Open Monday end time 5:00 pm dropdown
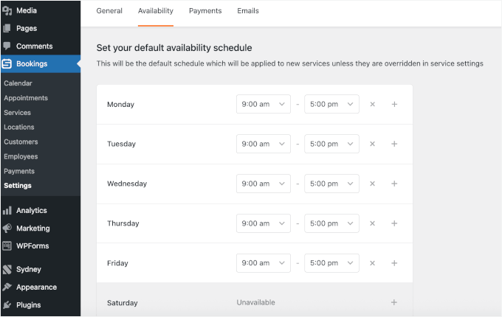This screenshot has width=502, height=317. tap(331, 104)
